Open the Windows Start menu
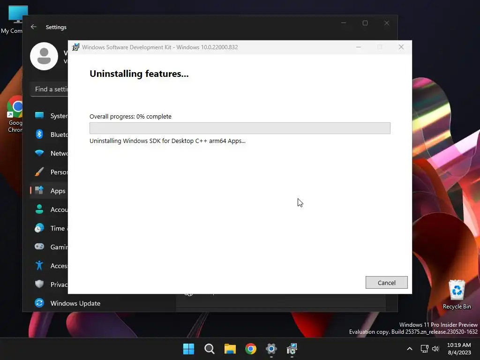This screenshot has height=360, width=480. pos(188,349)
